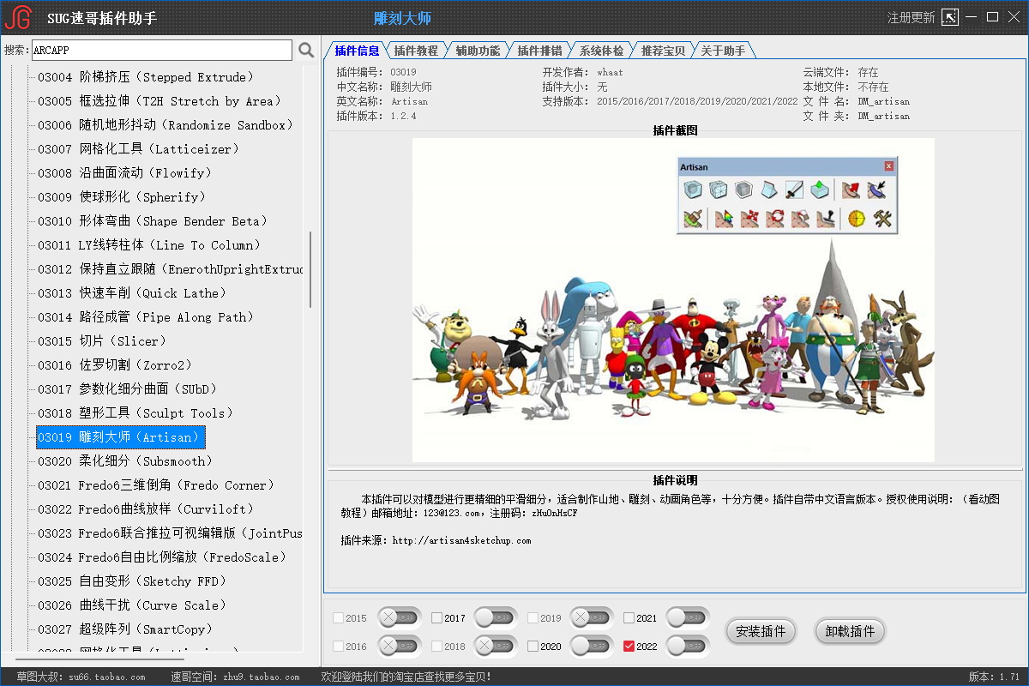Check the 2021 version checkbox
Viewport: 1029px width, 686px height.
(x=629, y=617)
